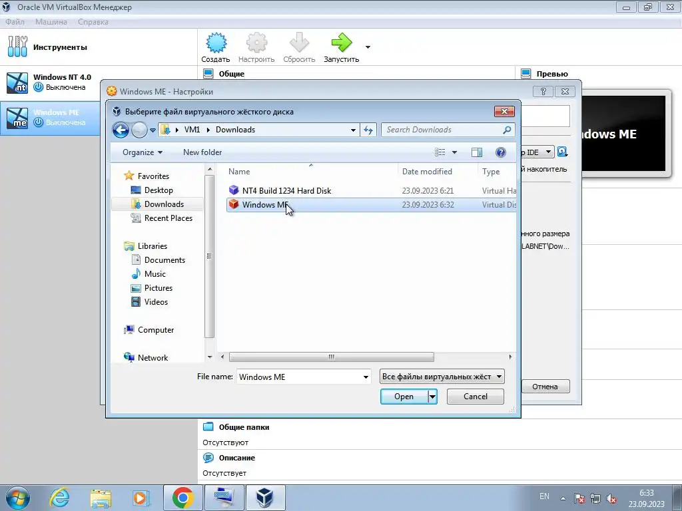Image resolution: width=682 pixels, height=511 pixels.
Task: Click the horizontal scrollbar in file list
Action: tap(332, 357)
